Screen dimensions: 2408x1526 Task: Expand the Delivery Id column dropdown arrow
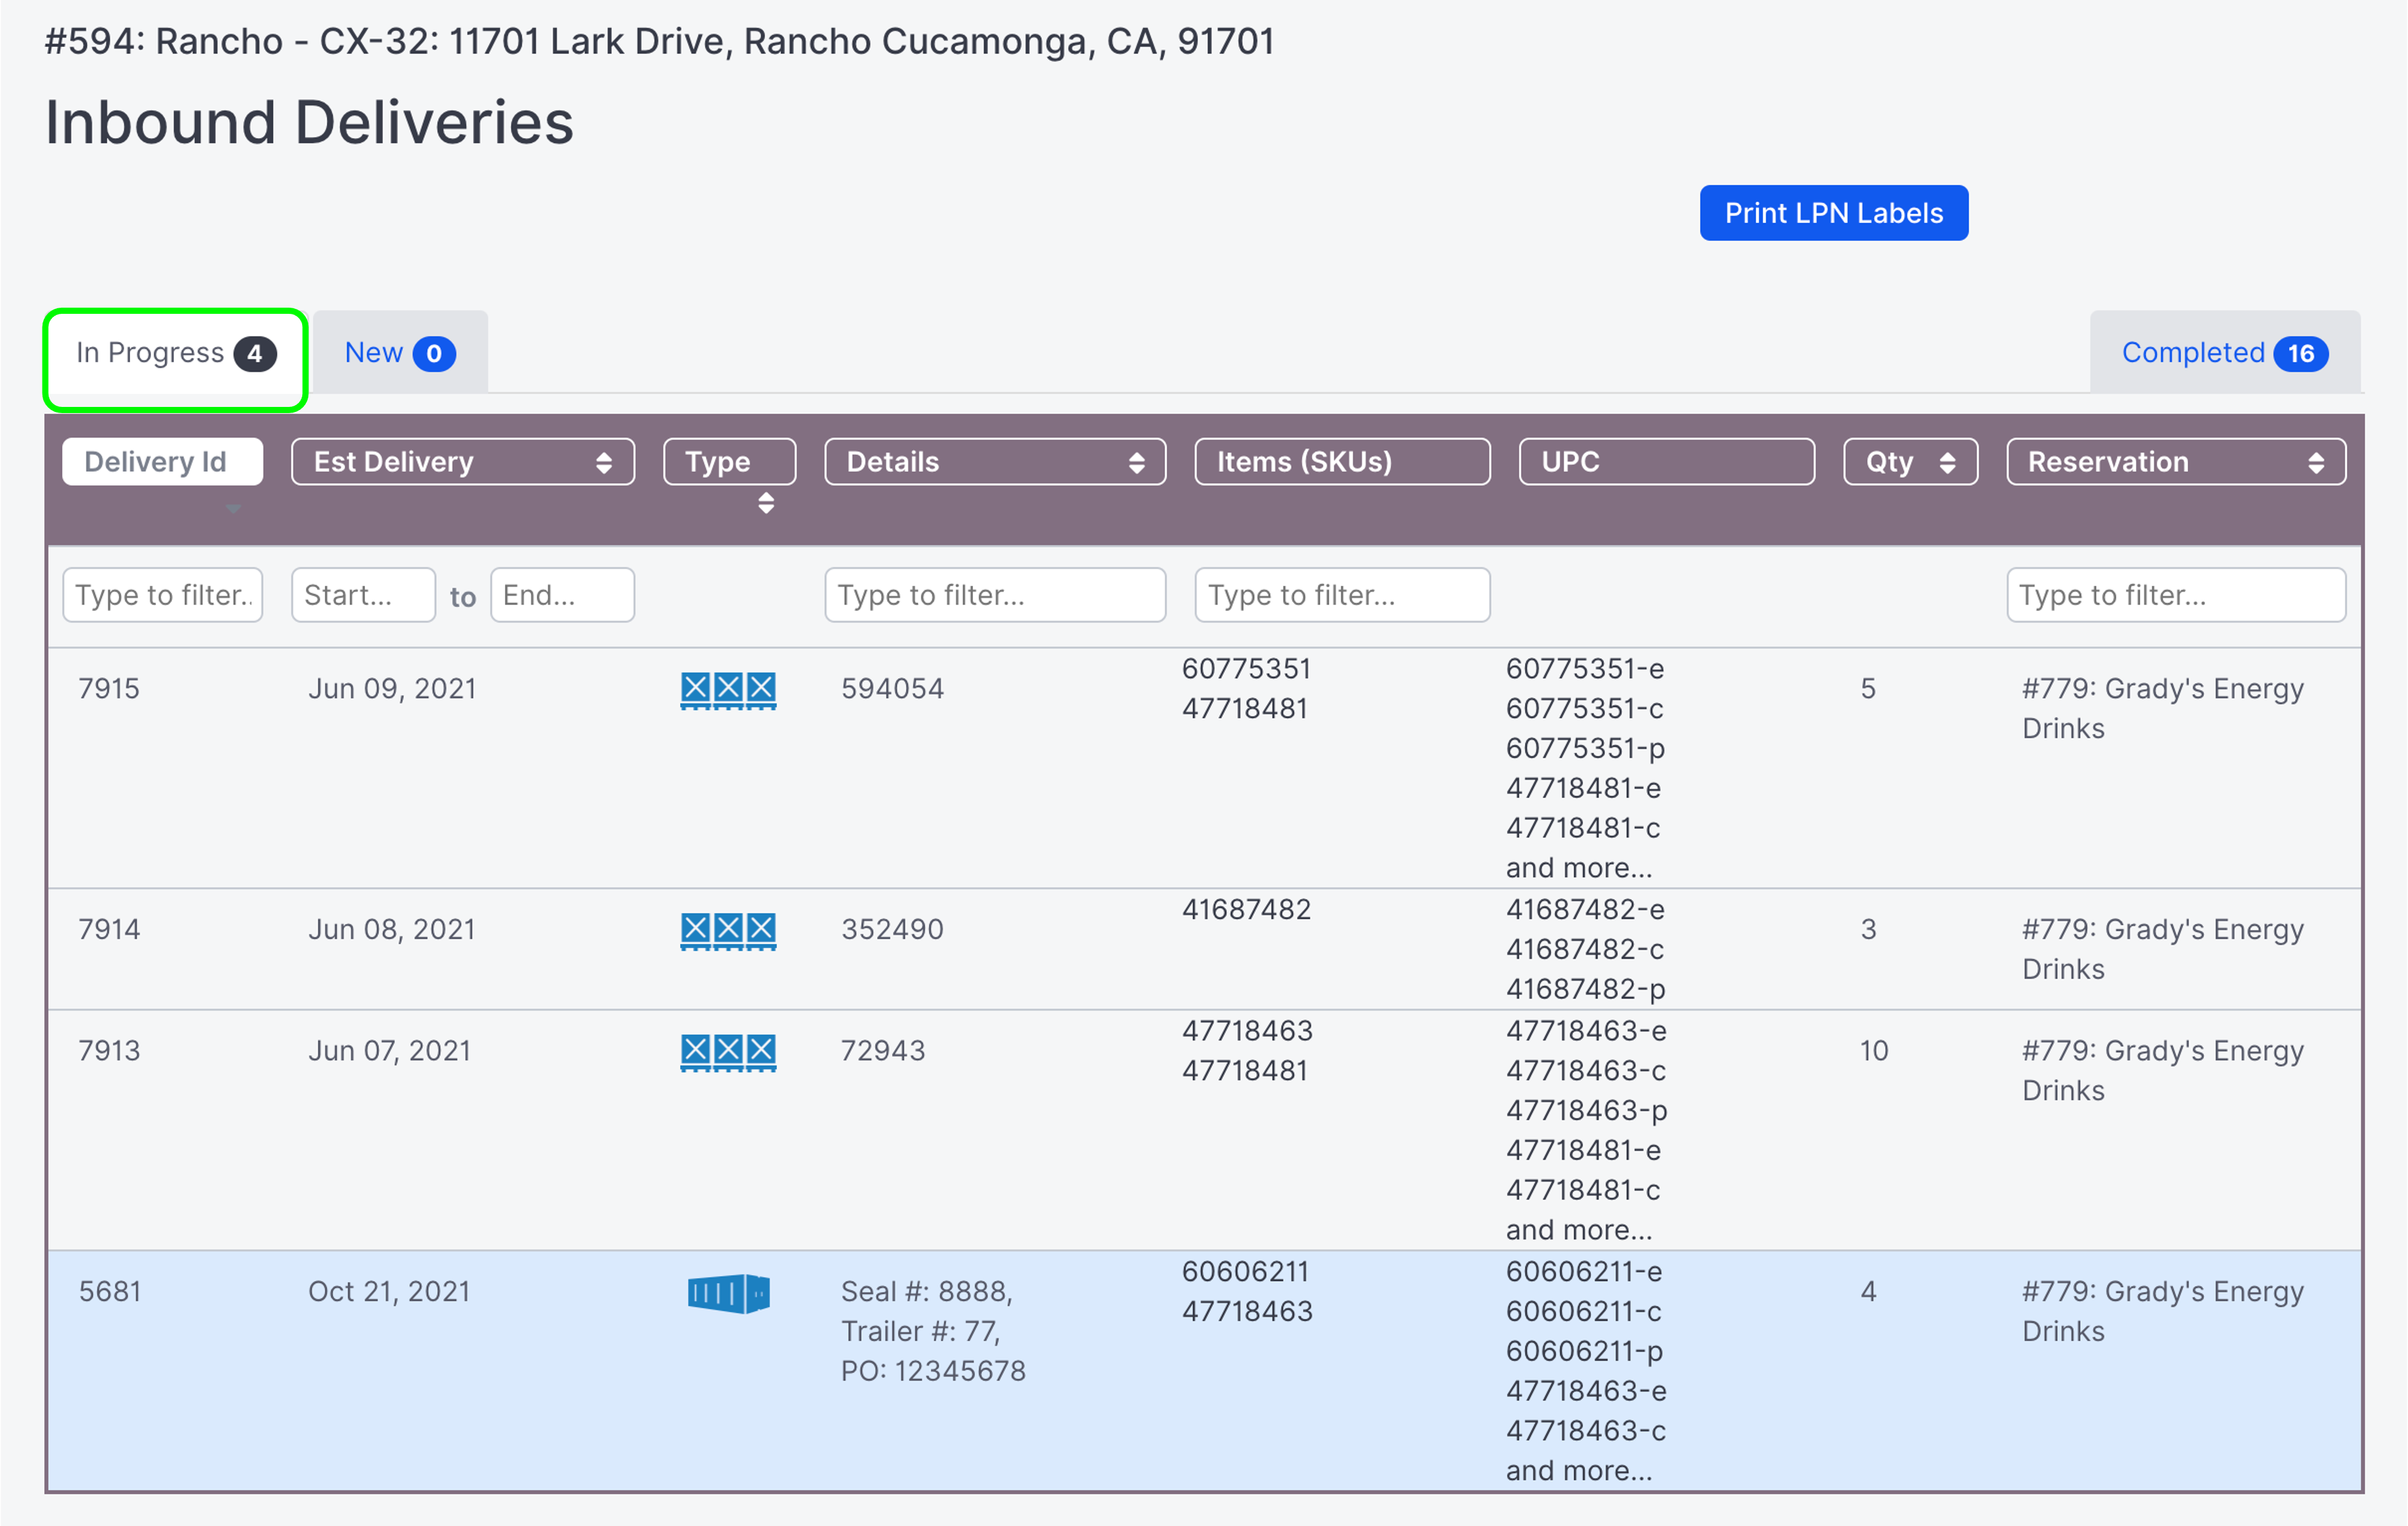pos(233,509)
